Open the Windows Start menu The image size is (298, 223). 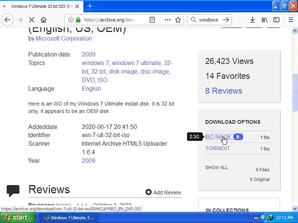(18, 217)
